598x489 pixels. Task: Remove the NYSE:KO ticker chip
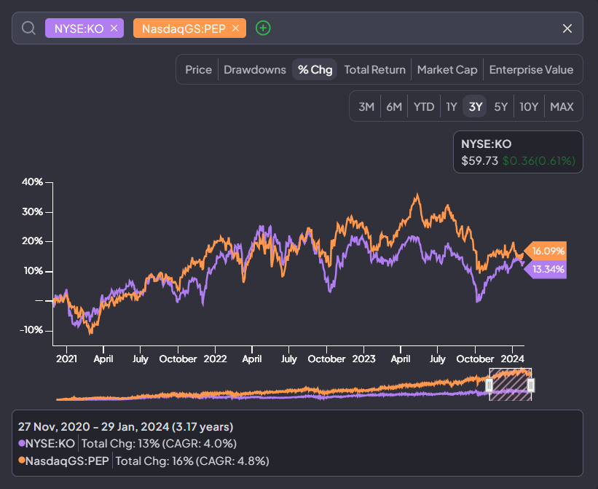click(114, 28)
